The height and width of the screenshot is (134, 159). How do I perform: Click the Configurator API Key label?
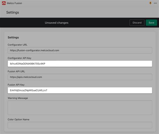[19, 58]
